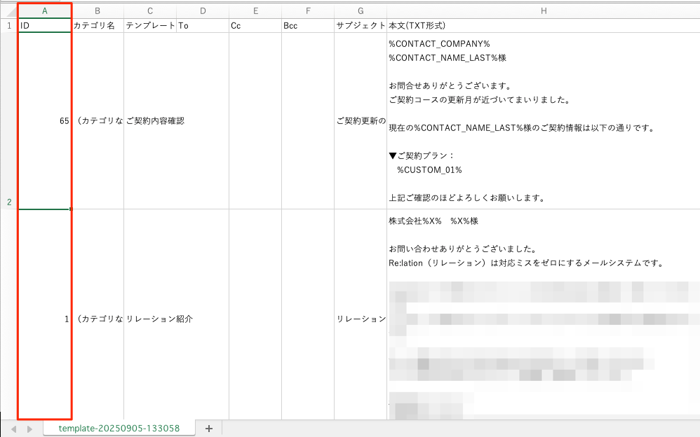
Task: Select the template-20250905-133058 sheet tab
Action: coord(119,428)
